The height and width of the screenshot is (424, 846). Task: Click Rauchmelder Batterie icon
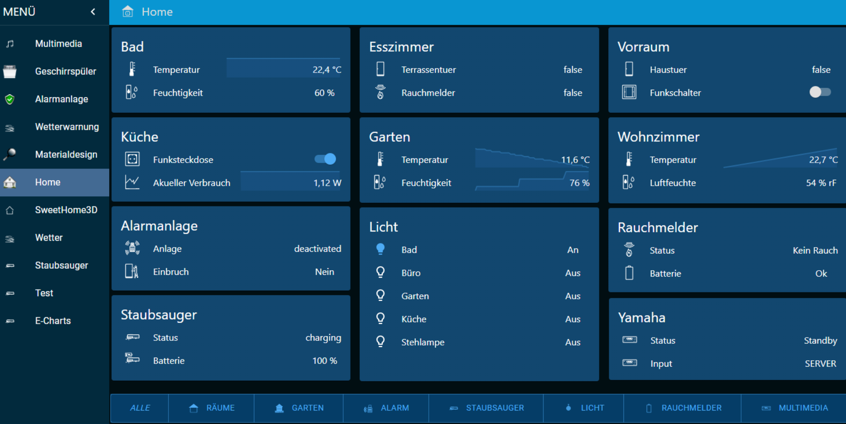tap(629, 273)
